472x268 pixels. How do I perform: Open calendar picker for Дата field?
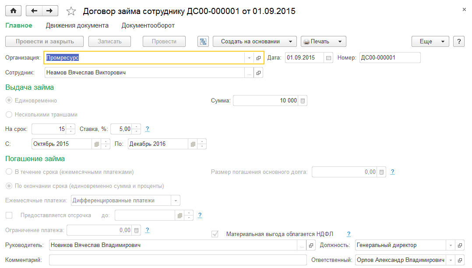[329, 57]
